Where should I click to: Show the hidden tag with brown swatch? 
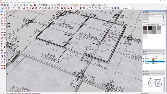144,60
